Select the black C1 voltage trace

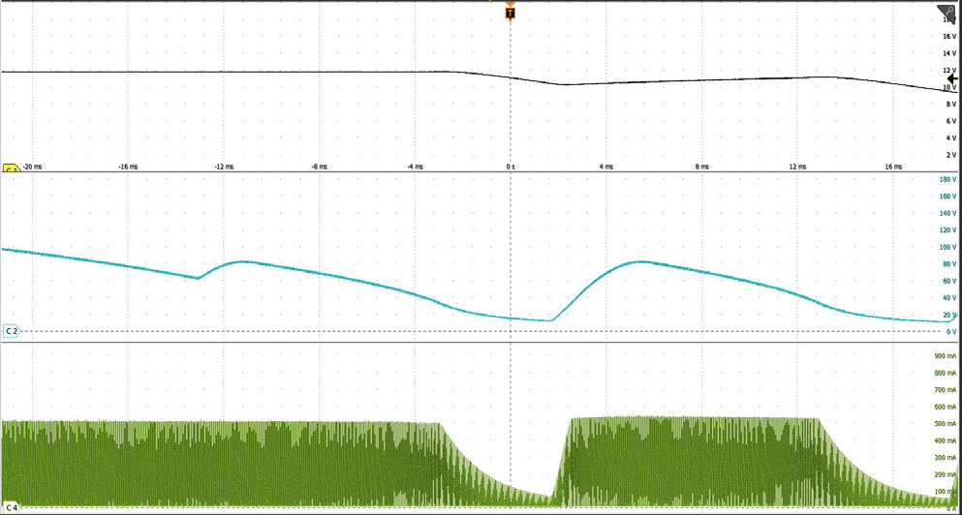point(242,72)
